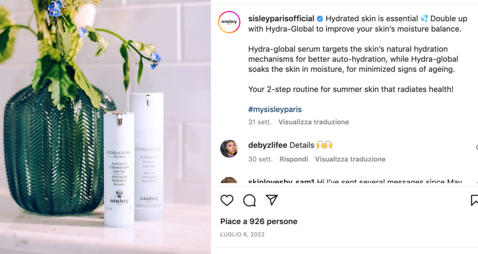View likes list 'Piace a 926 persone'

[259, 221]
